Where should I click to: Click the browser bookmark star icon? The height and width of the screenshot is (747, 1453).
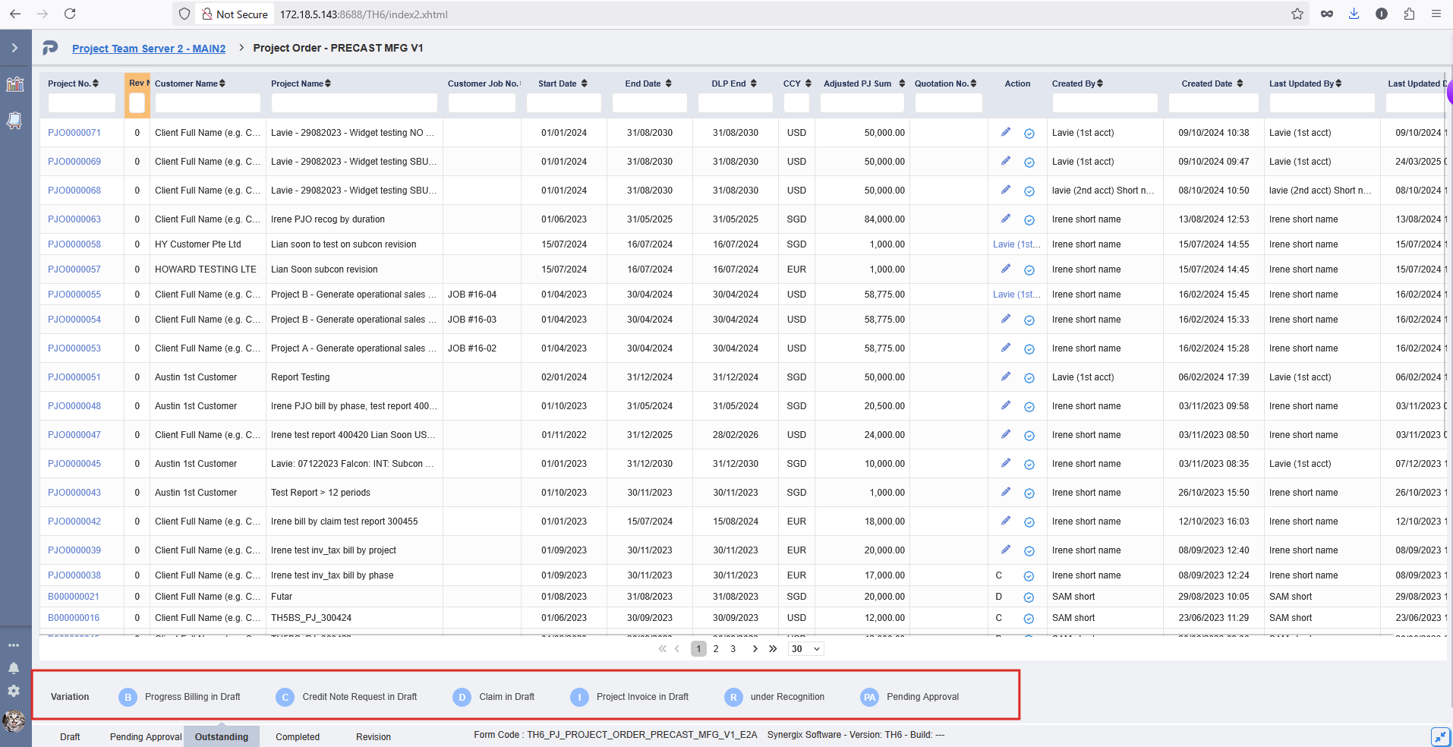click(x=1297, y=14)
